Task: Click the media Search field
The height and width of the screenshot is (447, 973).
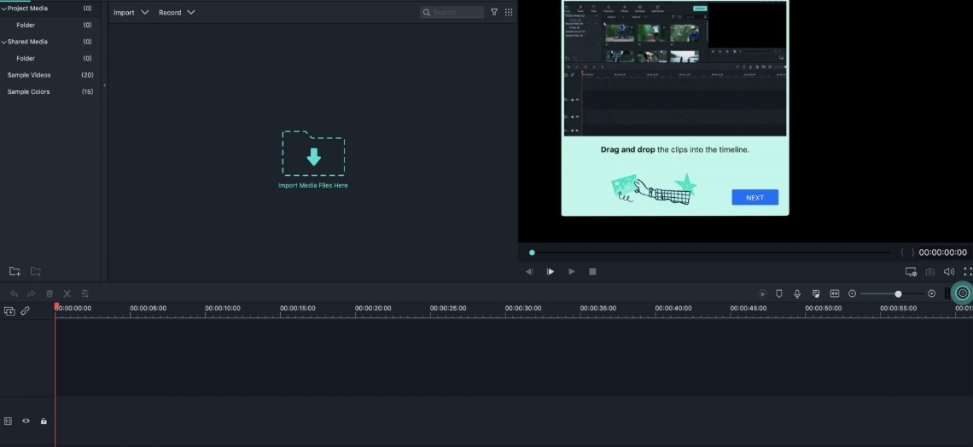Action: tap(452, 13)
